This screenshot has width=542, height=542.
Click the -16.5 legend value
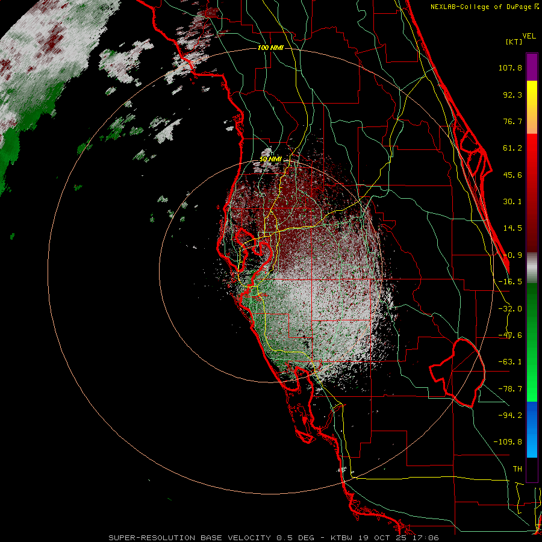[x=510, y=282]
